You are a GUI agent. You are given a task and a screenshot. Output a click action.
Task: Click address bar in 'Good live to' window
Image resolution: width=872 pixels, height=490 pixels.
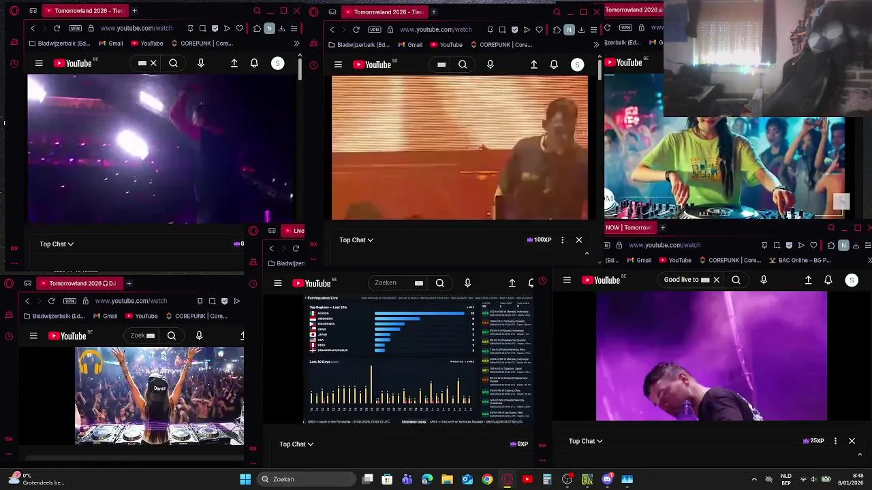[664, 245]
